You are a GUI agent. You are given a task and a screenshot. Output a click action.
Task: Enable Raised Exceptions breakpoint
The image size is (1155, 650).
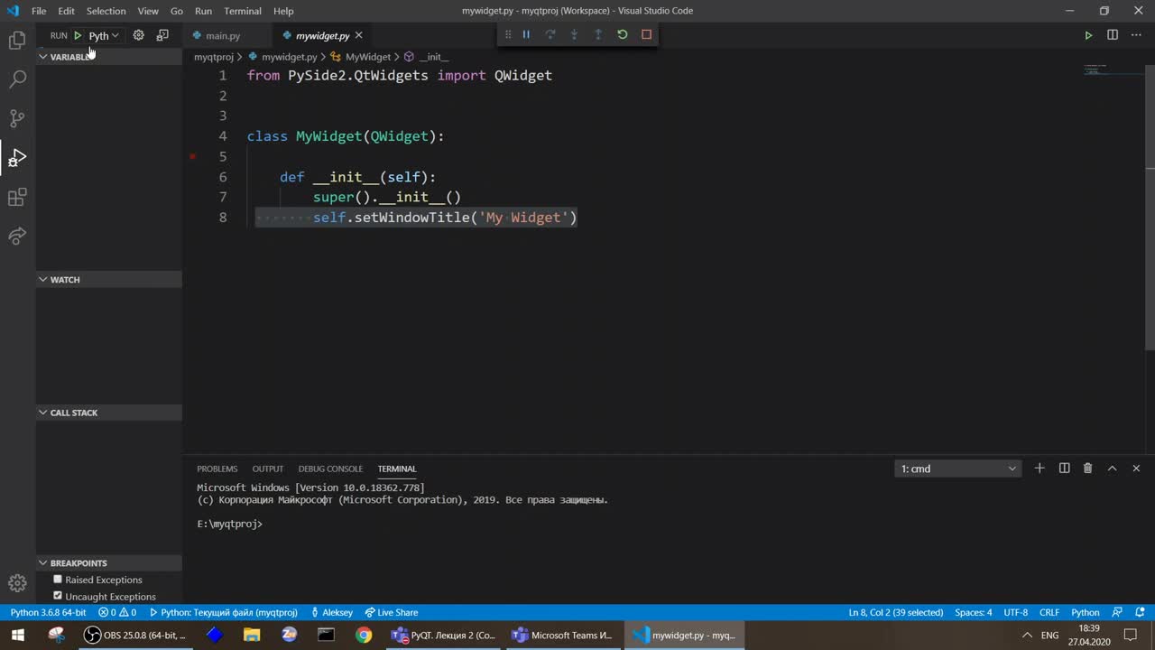58,580
